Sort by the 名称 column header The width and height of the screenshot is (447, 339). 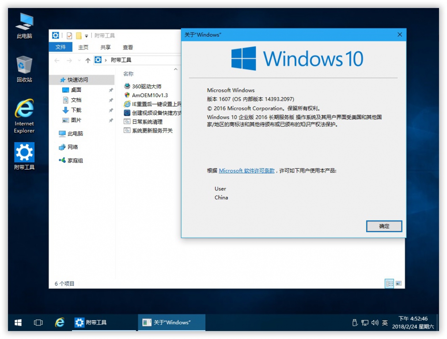(x=128, y=74)
